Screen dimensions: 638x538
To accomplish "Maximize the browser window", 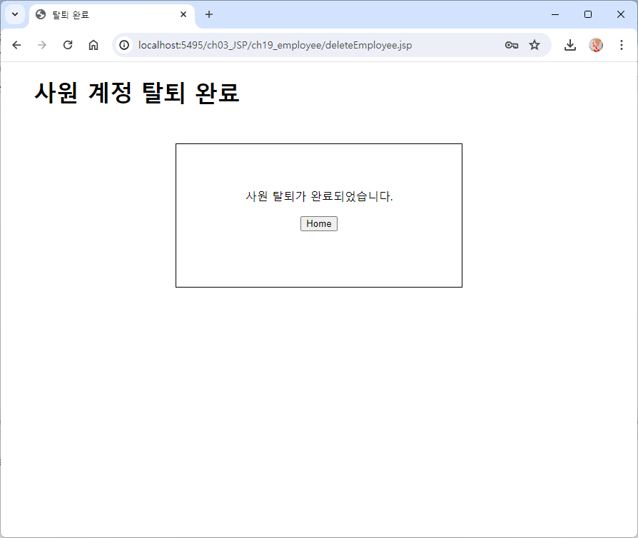I will [588, 15].
